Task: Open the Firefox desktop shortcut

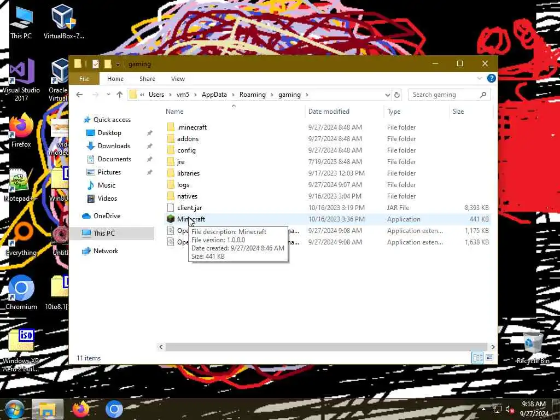Action: 21,130
